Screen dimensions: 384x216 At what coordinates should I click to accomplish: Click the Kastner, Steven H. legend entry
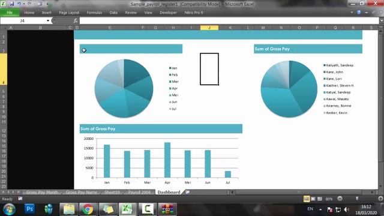click(x=338, y=85)
